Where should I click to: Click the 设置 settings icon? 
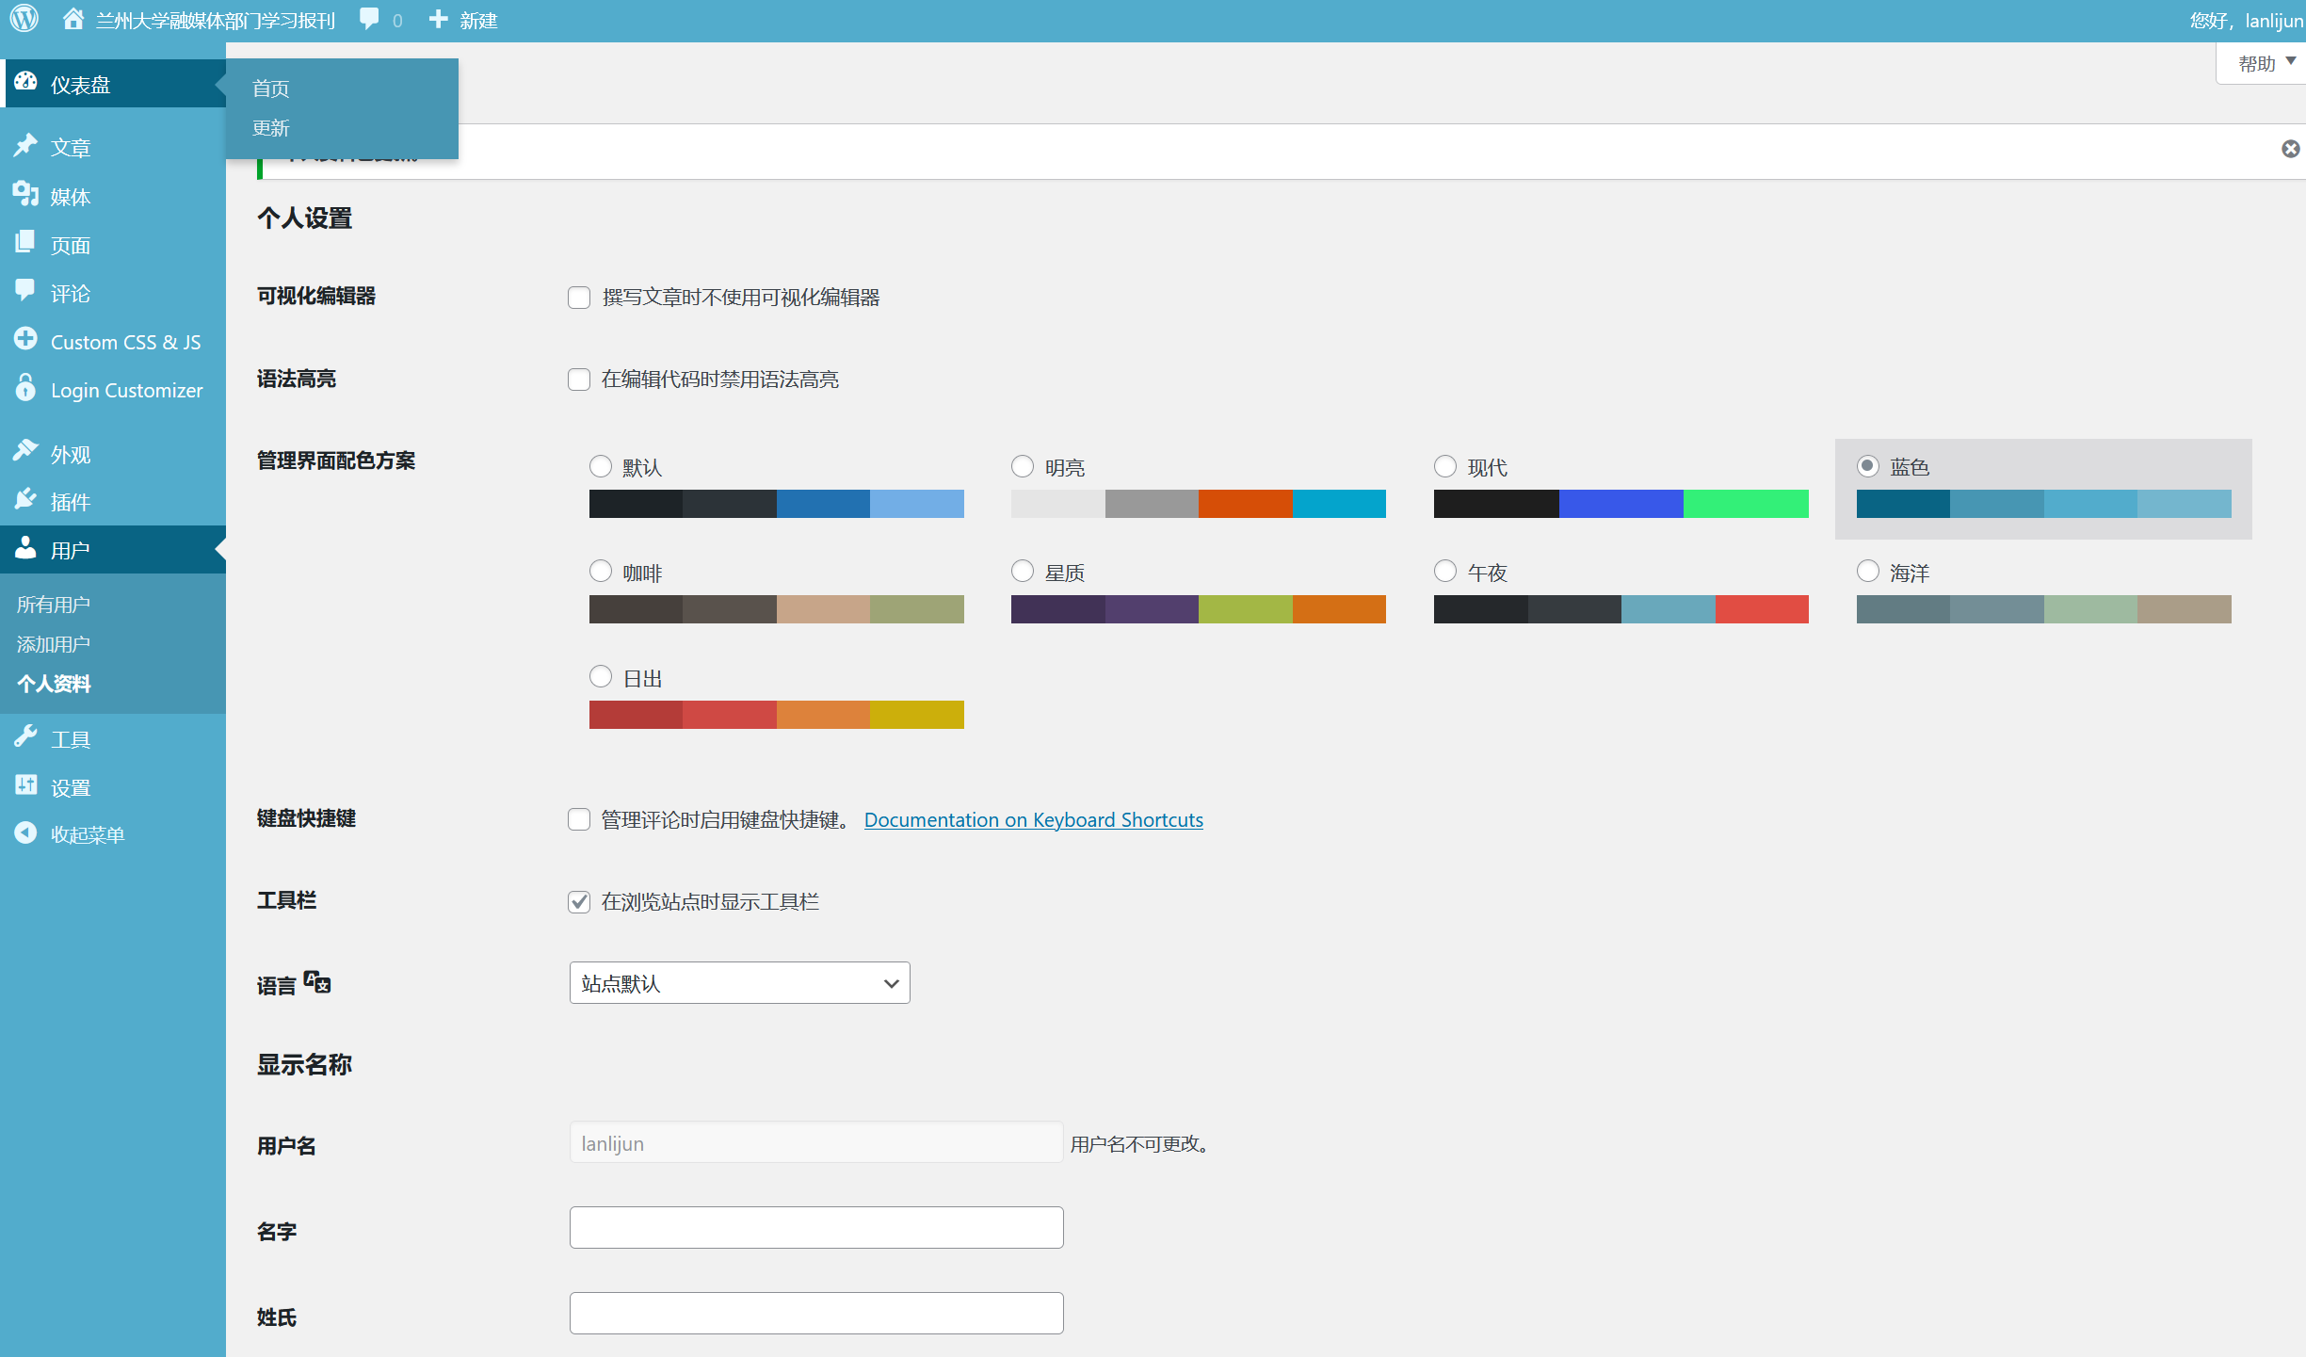pyautogui.click(x=25, y=785)
